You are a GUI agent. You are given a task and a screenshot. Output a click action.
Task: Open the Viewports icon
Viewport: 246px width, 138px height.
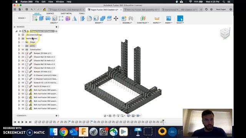tap(138, 116)
